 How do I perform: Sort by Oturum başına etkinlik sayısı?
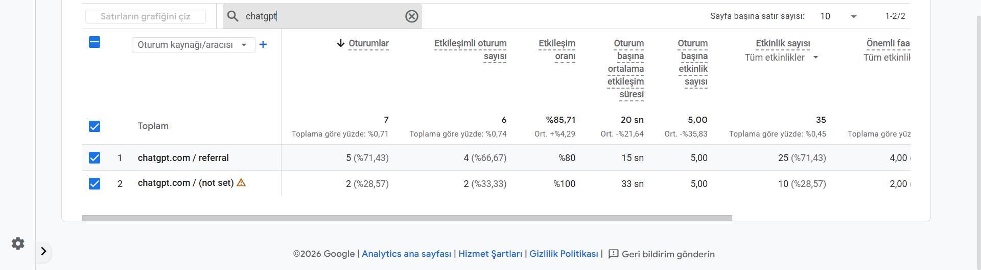pyautogui.click(x=693, y=62)
